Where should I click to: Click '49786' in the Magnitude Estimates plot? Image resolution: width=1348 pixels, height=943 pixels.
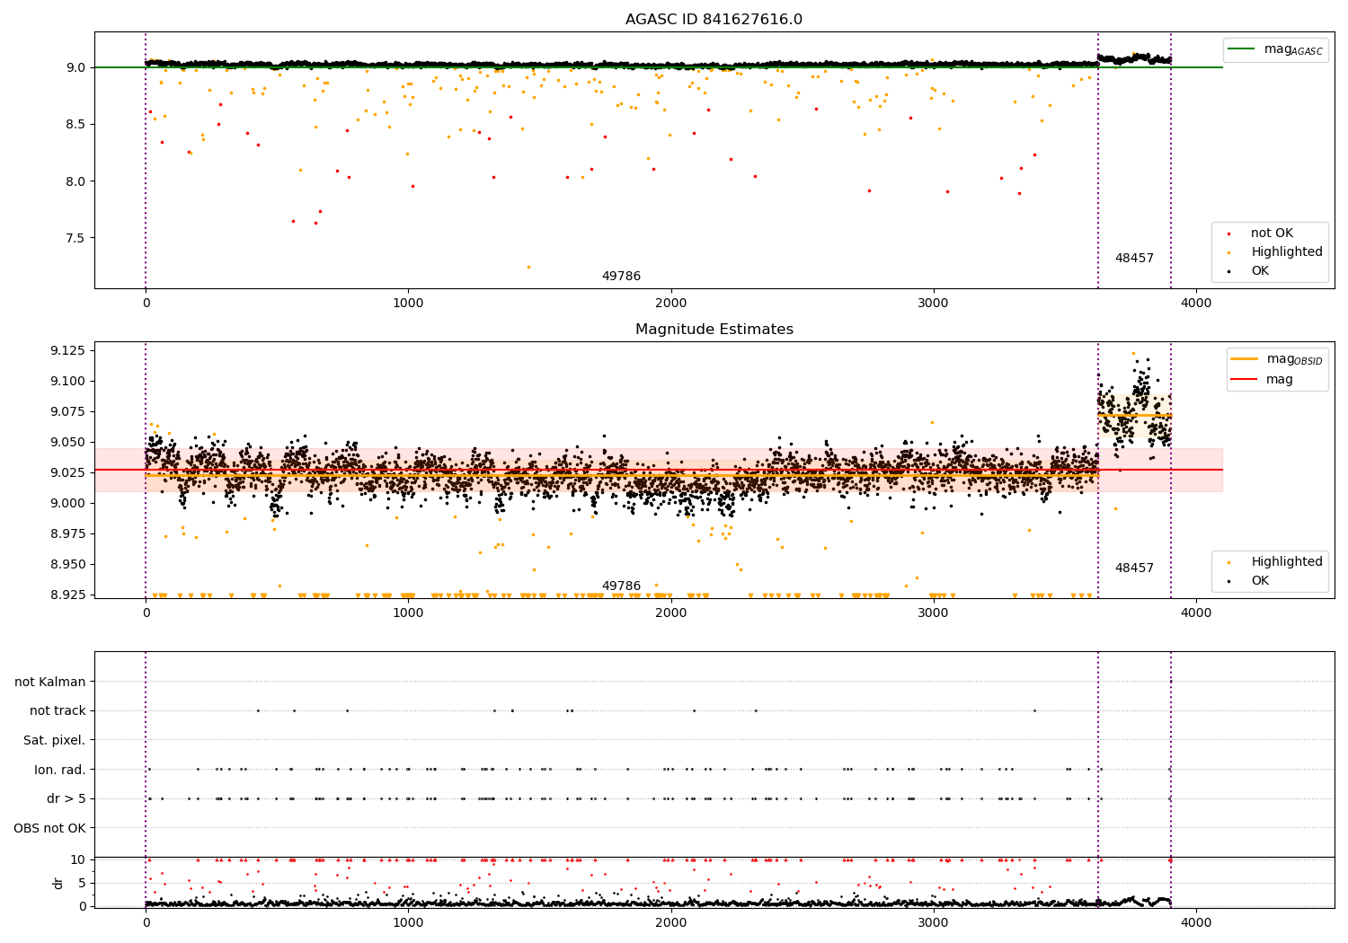click(621, 586)
